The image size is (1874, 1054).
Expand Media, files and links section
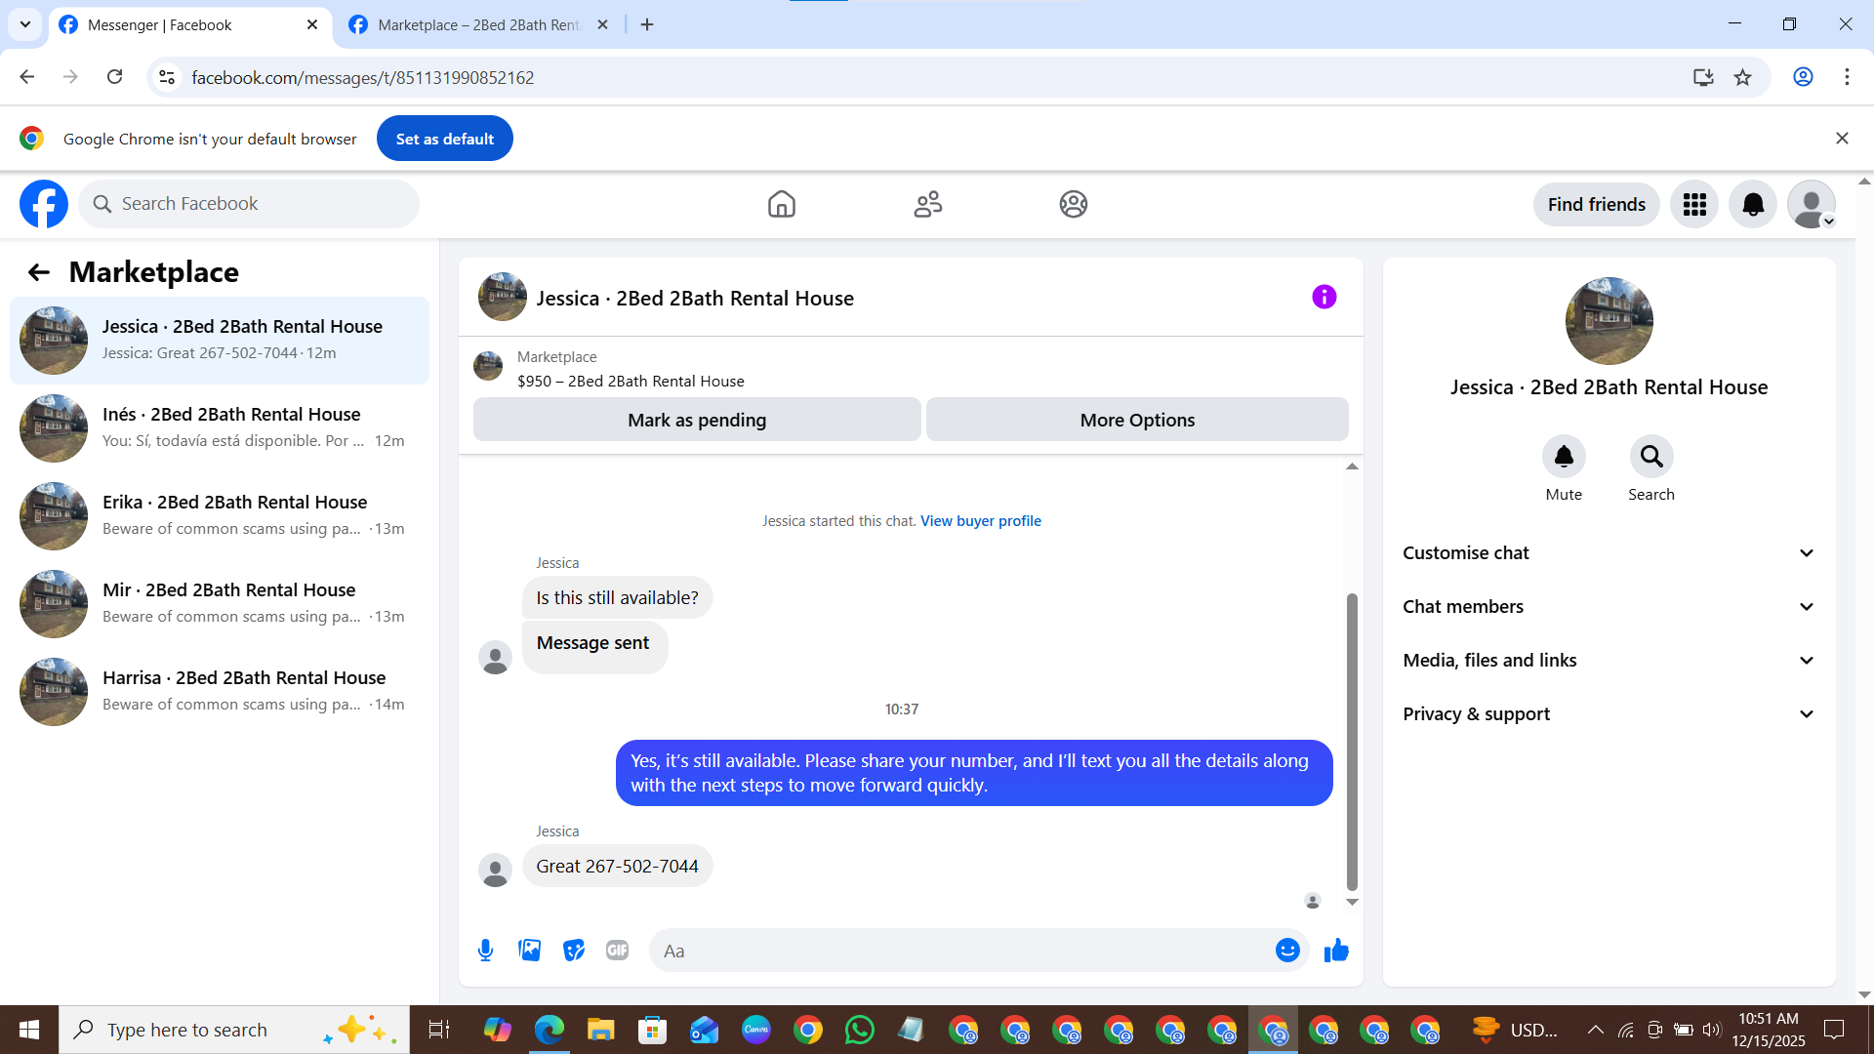tap(1609, 661)
